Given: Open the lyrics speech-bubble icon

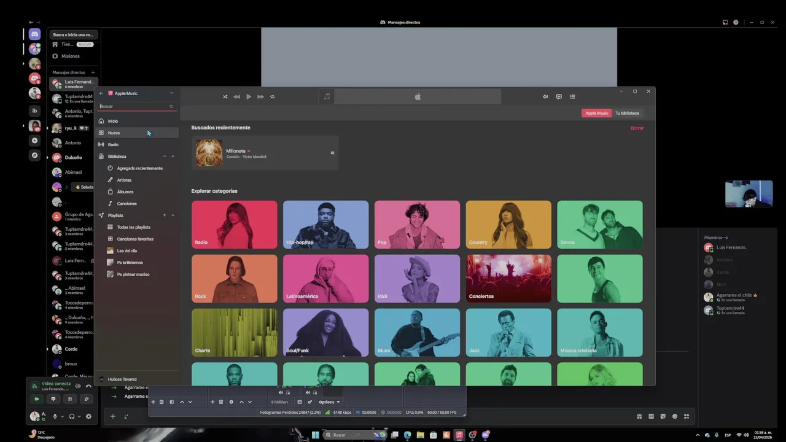Looking at the screenshot, I should (559, 96).
